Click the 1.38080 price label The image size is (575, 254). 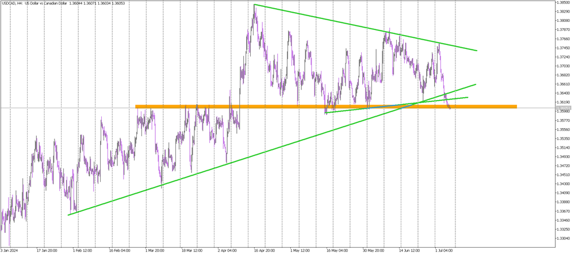click(x=564, y=21)
